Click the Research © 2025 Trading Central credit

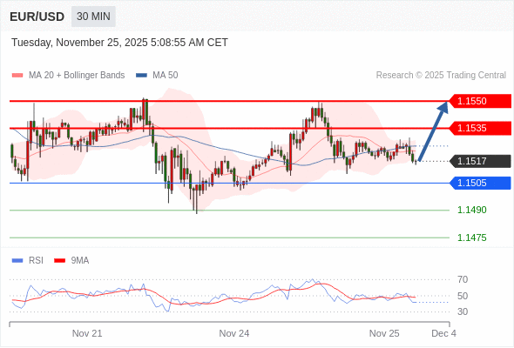[x=441, y=76]
